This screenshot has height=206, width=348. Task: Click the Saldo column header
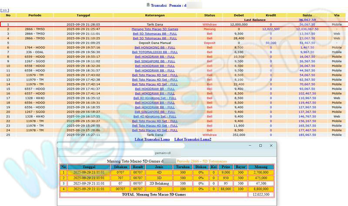307,15
